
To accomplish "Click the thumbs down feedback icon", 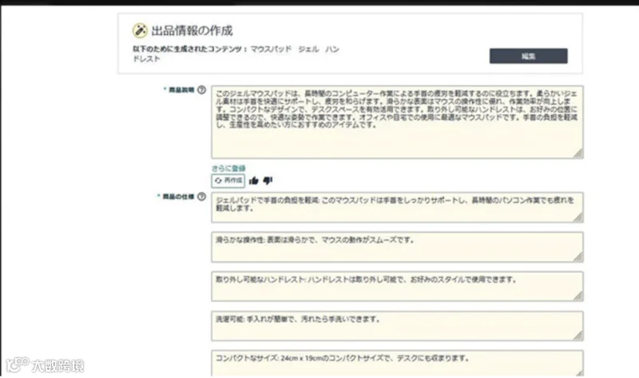I will 268,181.
